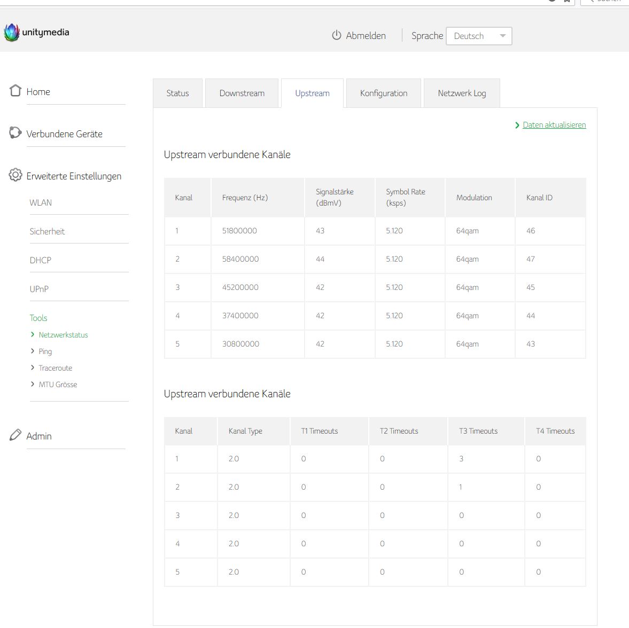Click the T2 Timeouts column header
629x628 pixels.
399,431
